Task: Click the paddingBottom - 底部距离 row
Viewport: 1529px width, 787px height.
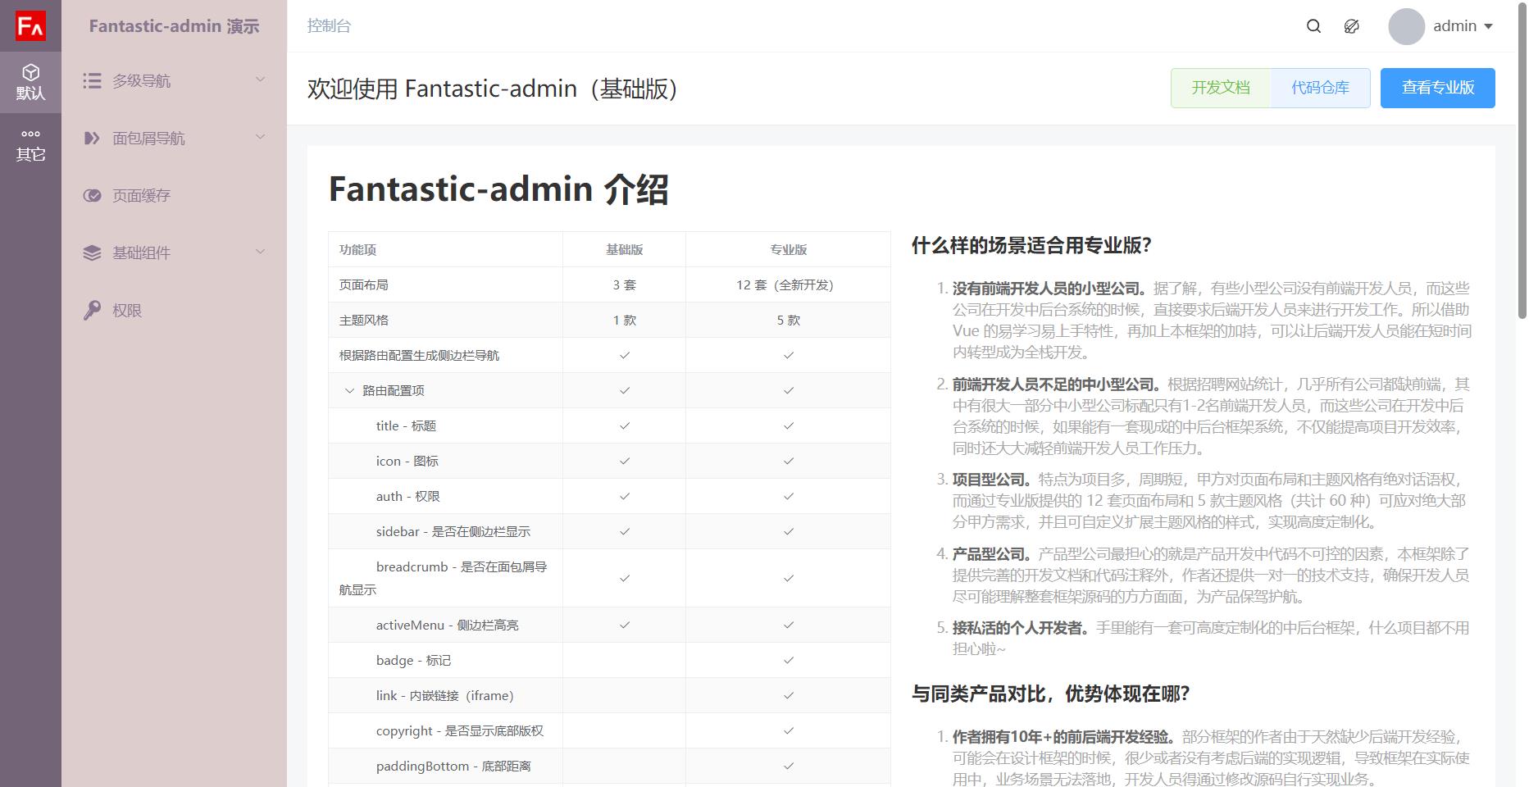Action: pos(609,766)
